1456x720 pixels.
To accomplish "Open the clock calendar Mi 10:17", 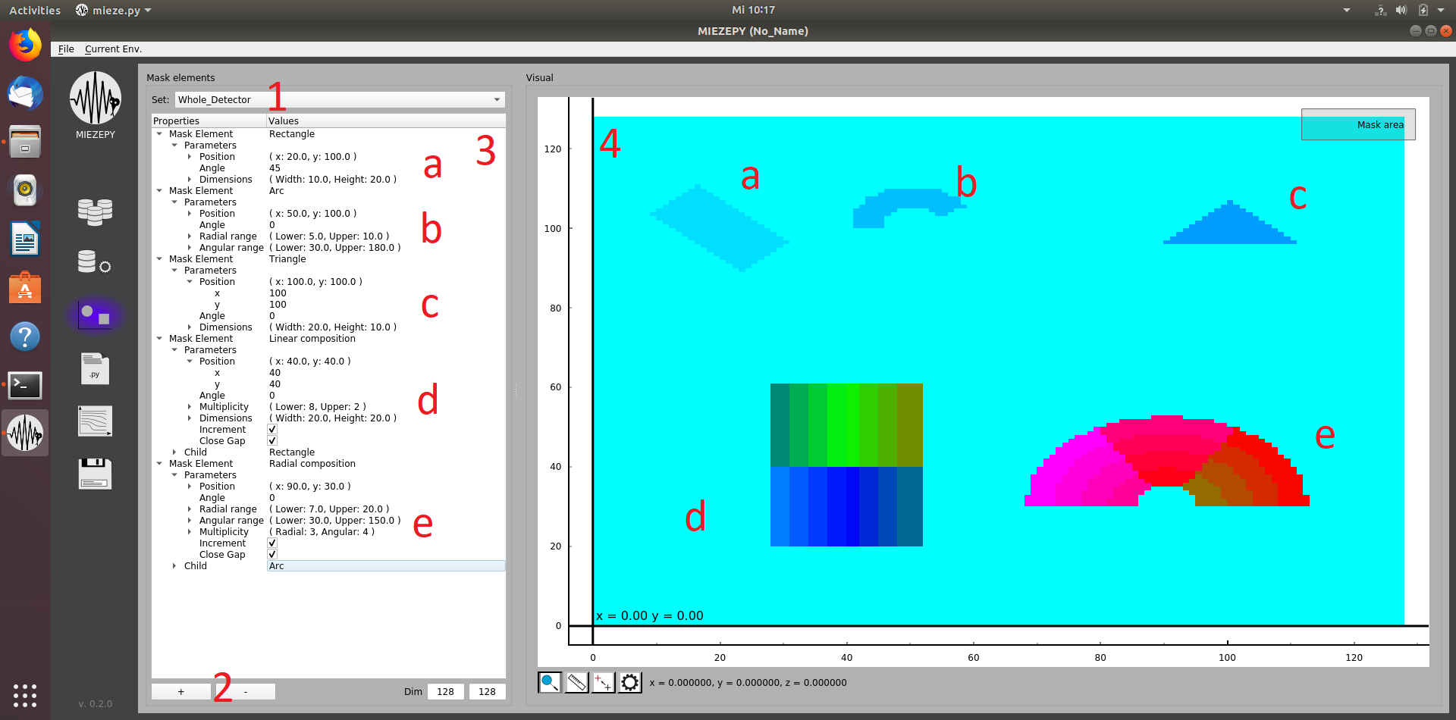I will click(753, 10).
